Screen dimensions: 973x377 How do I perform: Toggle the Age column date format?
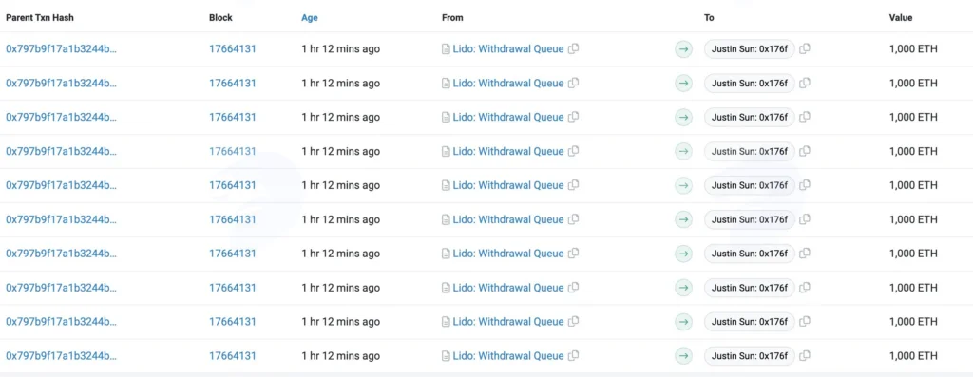pyautogui.click(x=310, y=17)
